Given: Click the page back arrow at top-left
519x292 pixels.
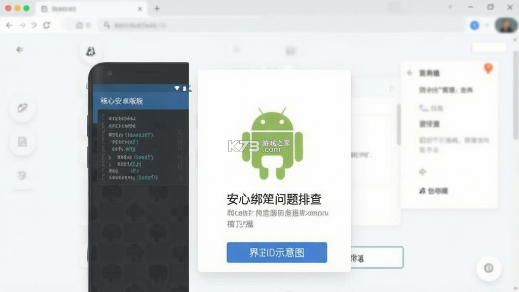Looking at the screenshot, I should [20, 50].
